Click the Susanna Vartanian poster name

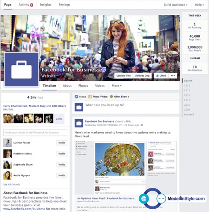pos(107,125)
